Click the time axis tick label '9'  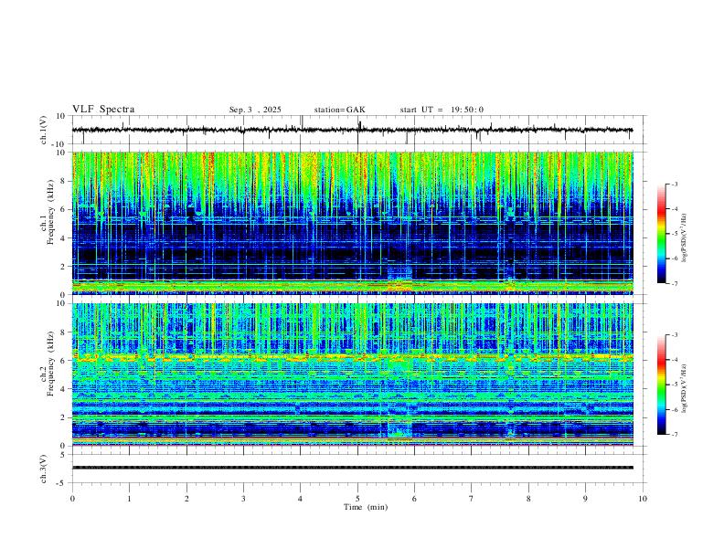coord(585,499)
